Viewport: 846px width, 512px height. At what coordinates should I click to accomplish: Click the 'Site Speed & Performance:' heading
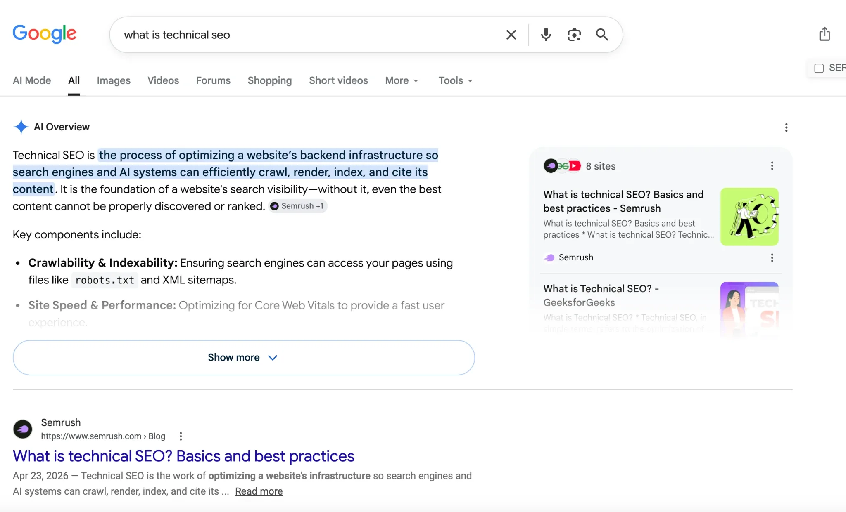pyautogui.click(x=102, y=305)
